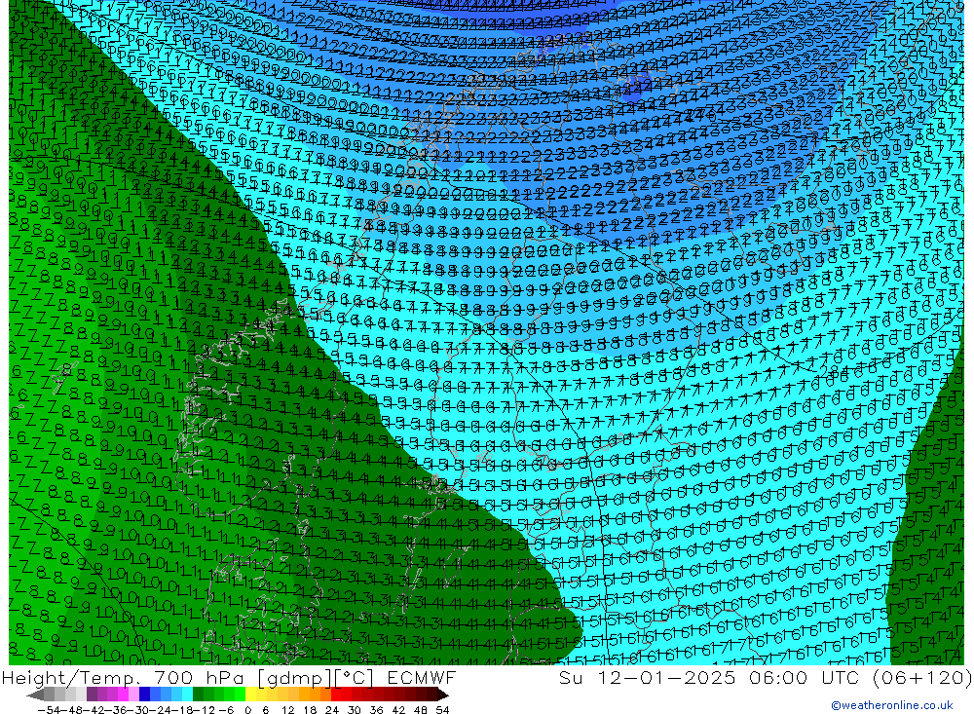Click the 'Height/Temp. 700 hPa' map title
974x714 pixels.
125,677
